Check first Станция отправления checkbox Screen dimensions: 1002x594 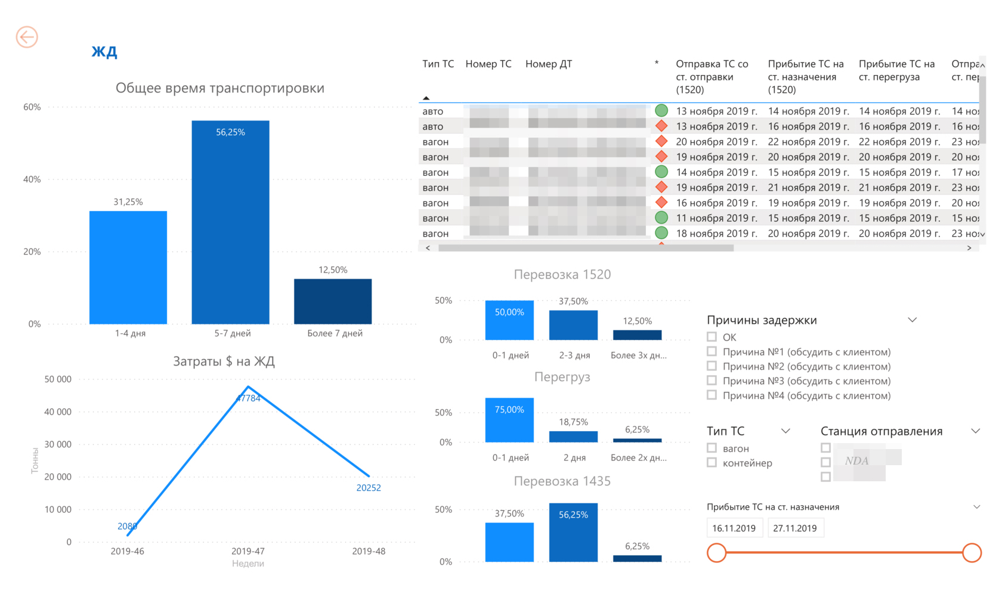825,448
